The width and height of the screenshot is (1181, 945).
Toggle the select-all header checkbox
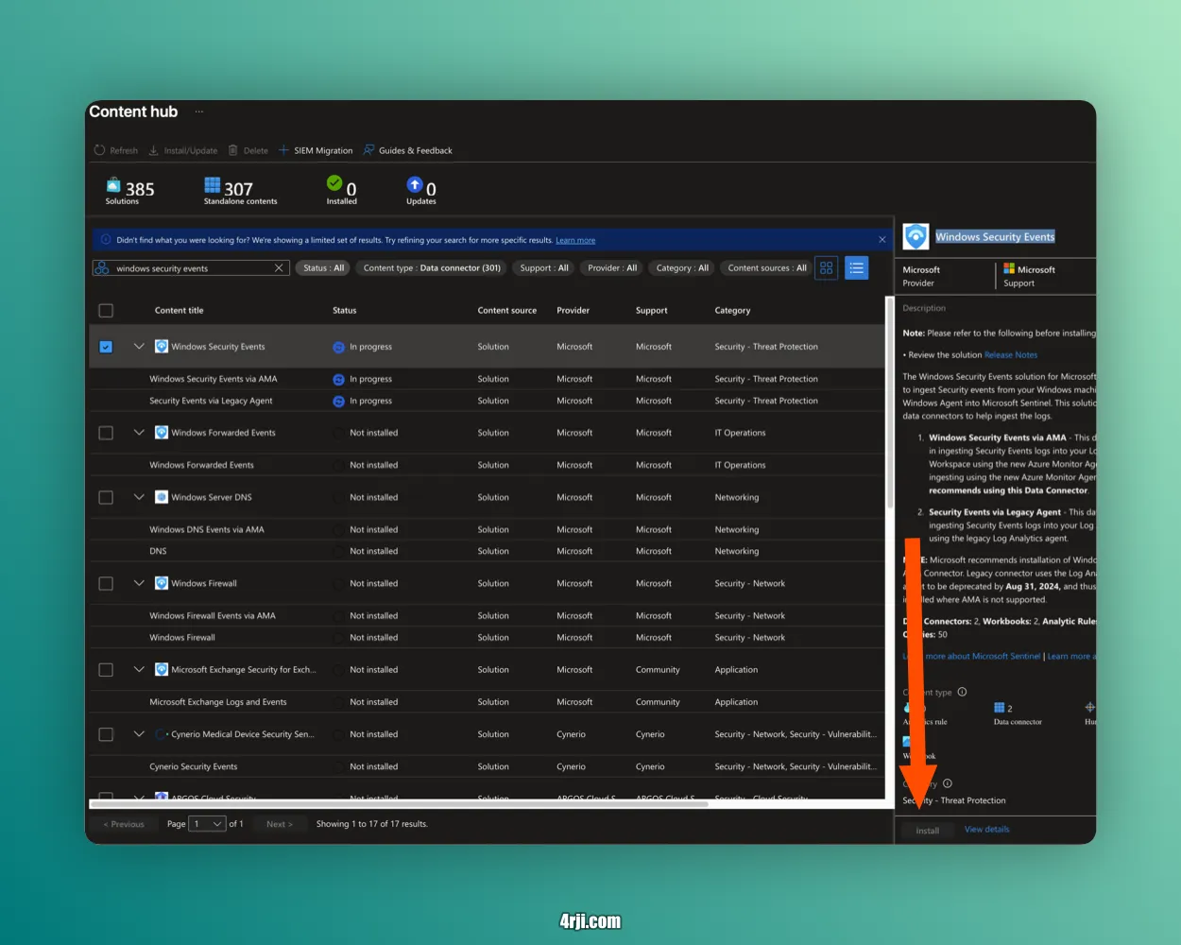click(x=106, y=311)
